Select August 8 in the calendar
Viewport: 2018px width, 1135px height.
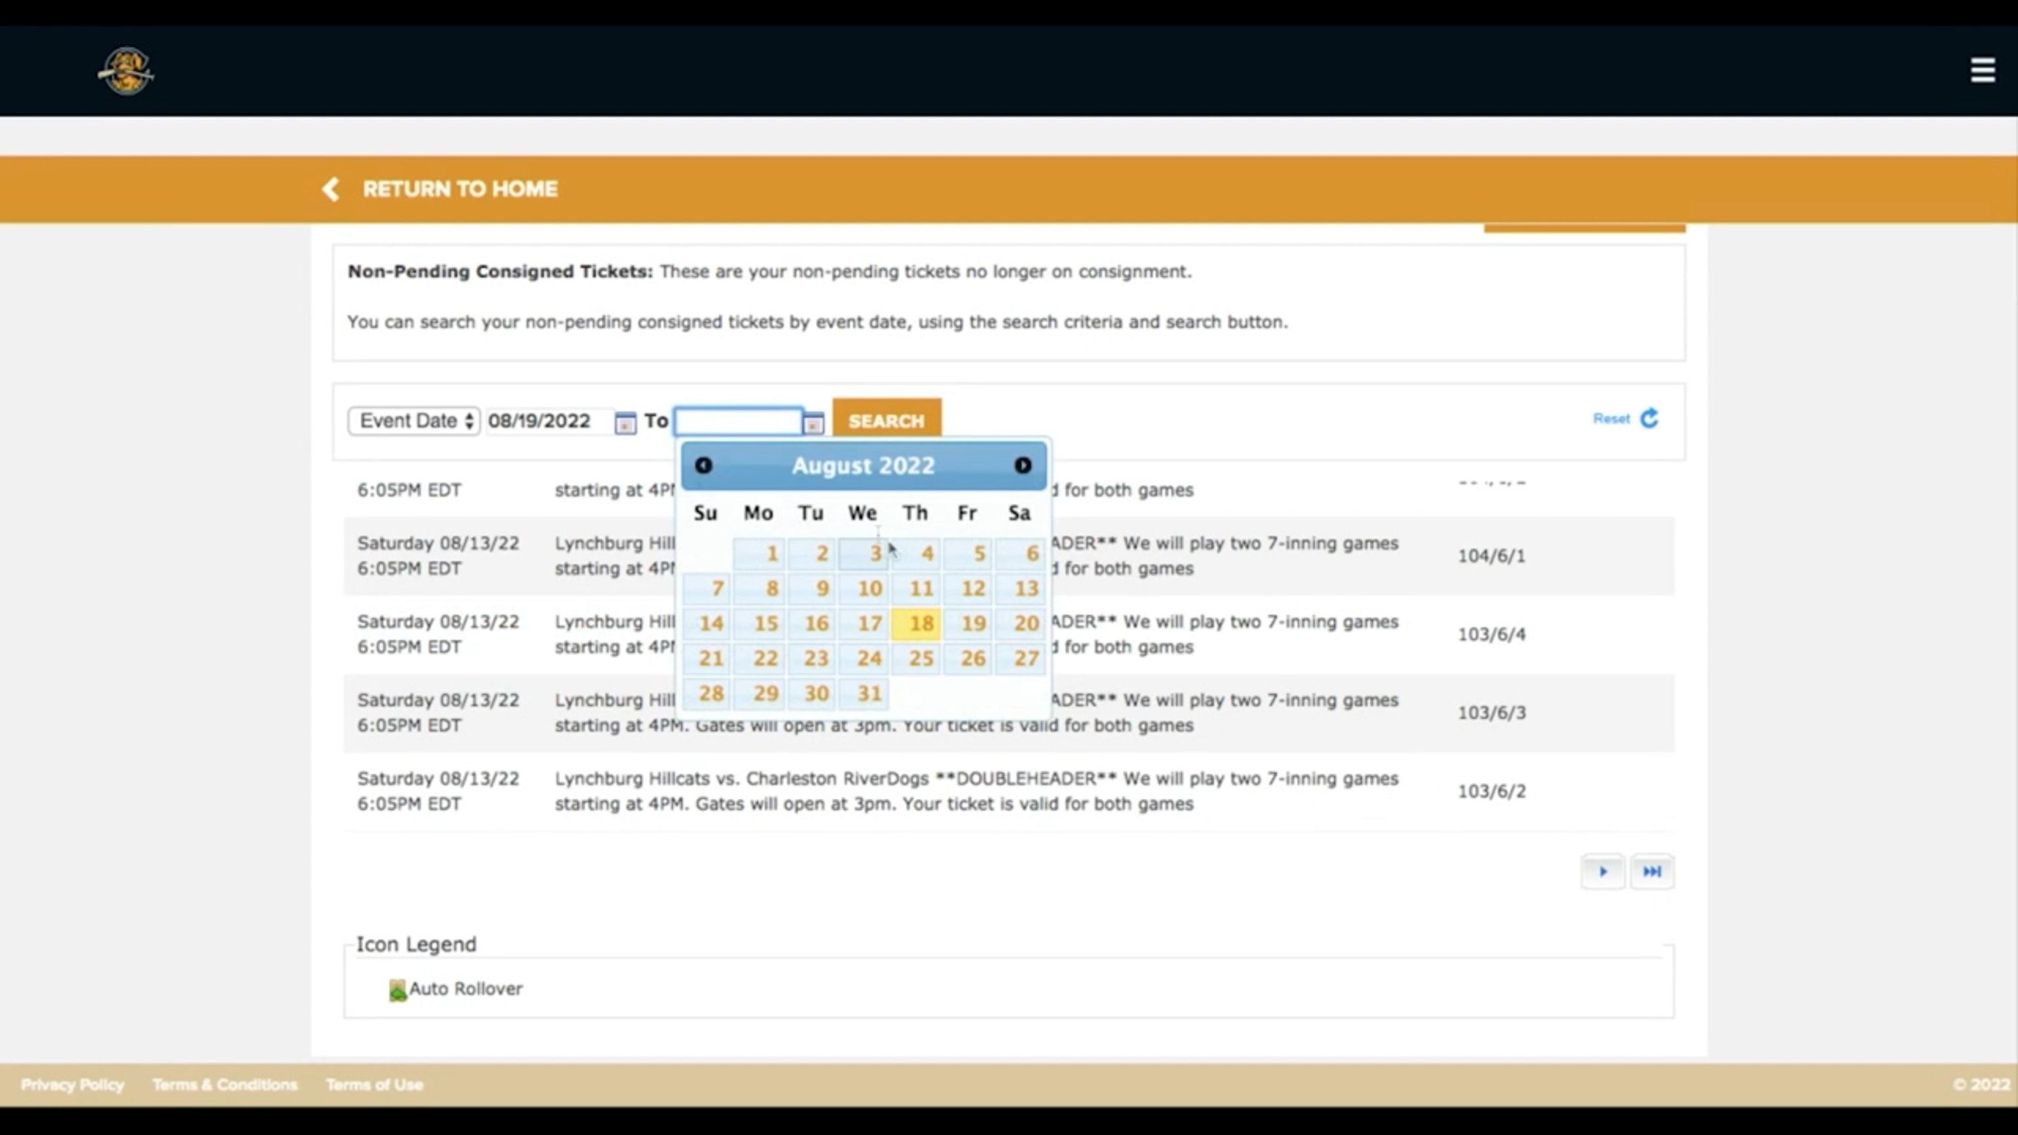point(759,589)
